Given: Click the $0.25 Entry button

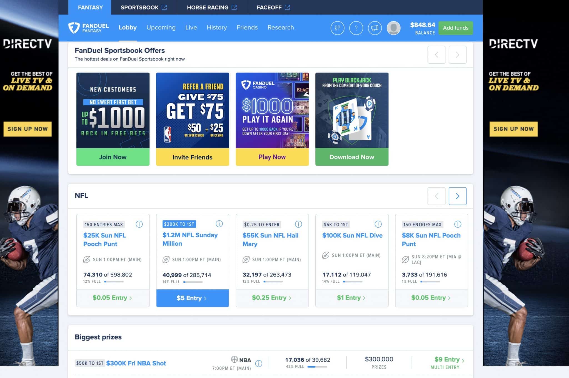Looking at the screenshot, I should [x=272, y=298].
